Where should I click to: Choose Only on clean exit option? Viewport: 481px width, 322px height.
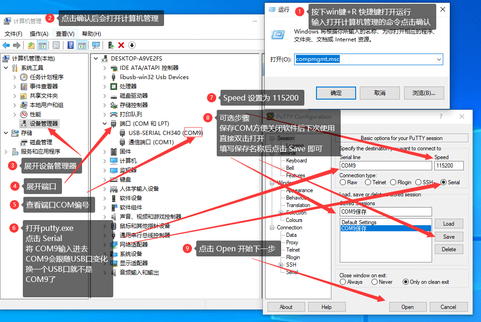pyautogui.click(x=405, y=282)
